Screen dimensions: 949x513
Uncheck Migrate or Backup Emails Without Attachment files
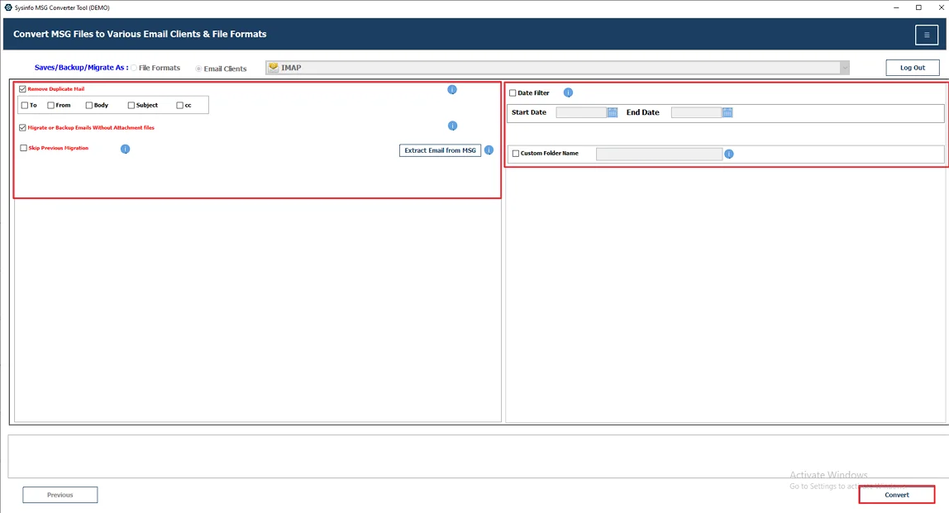click(21, 127)
